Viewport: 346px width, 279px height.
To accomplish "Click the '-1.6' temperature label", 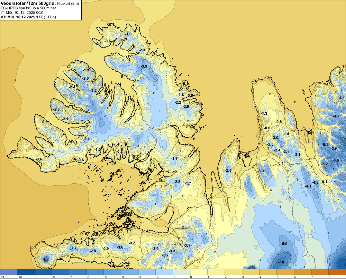I will pos(181,95).
